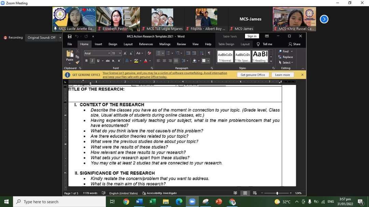The image size is (369, 207).
Task: Click the Sort icon in Paragraph group
Action: coord(202,53)
